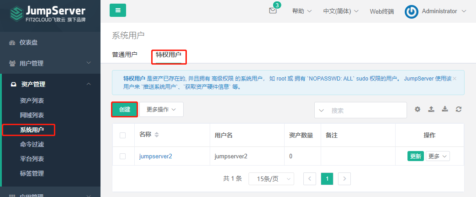This screenshot has height=197, width=476.
Task: Collapse the 资产管理 menu chevron
Action: pyautogui.click(x=89, y=84)
